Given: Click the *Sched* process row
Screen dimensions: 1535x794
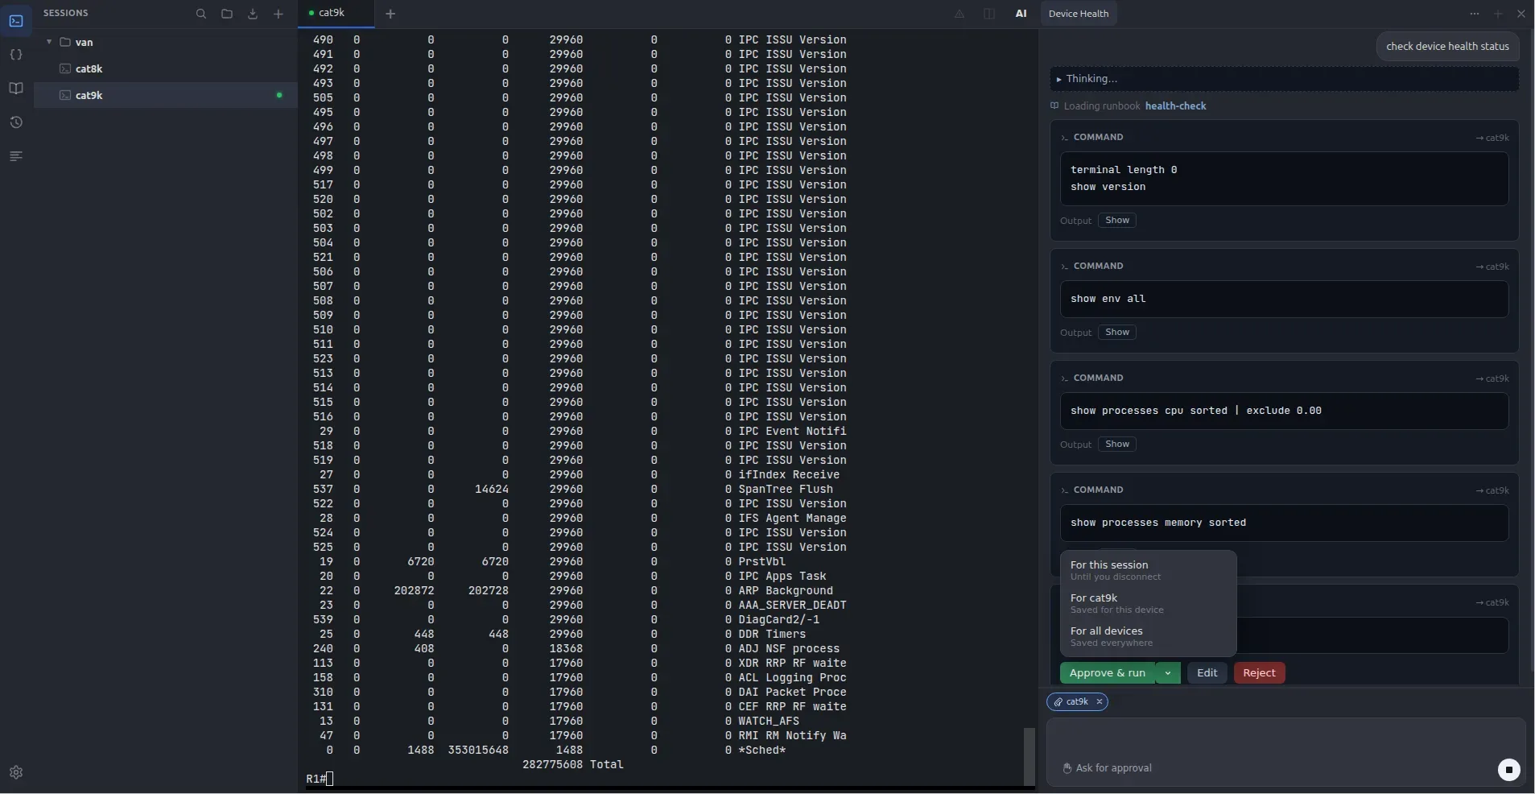Looking at the screenshot, I should (555, 750).
